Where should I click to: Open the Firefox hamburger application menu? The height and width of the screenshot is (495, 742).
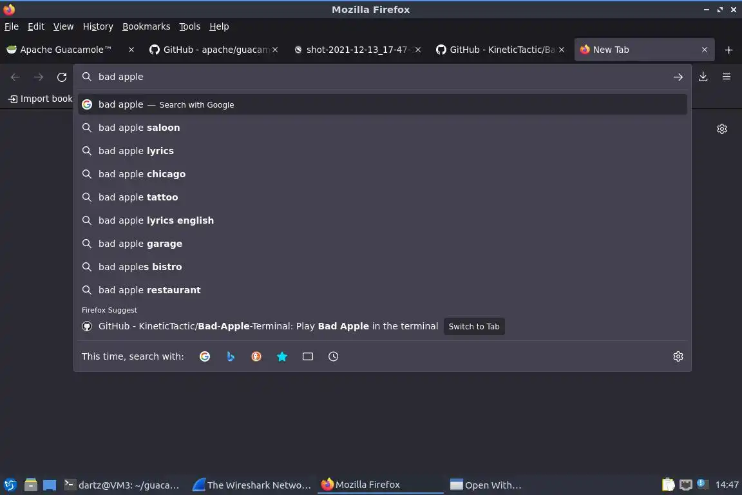[727, 77]
